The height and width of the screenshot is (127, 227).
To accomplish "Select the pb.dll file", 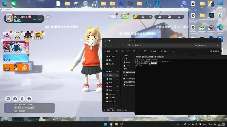I will coord(127,62).
